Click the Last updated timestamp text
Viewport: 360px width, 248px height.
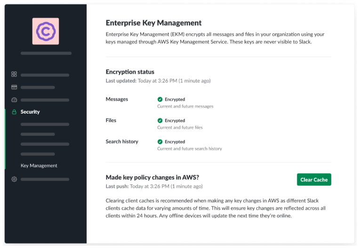coord(158,81)
